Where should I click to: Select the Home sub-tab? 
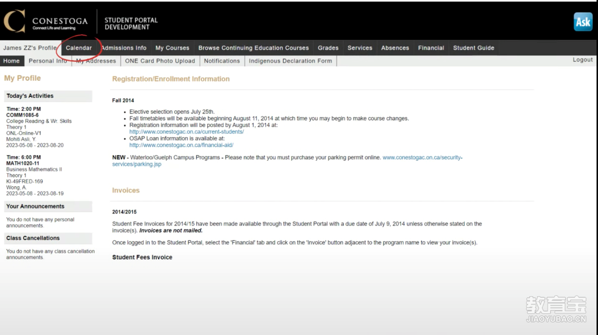tap(12, 61)
